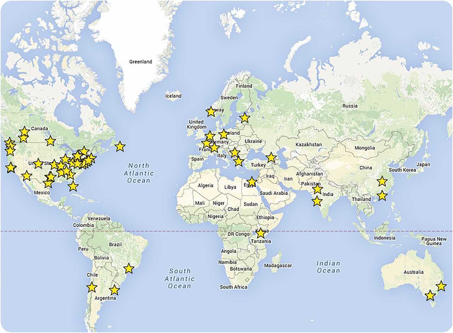The height and width of the screenshot is (333, 453).
Task: Select the star northeast of Turkey
Action: (x=271, y=157)
